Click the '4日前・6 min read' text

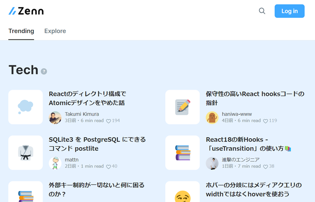(x=241, y=121)
